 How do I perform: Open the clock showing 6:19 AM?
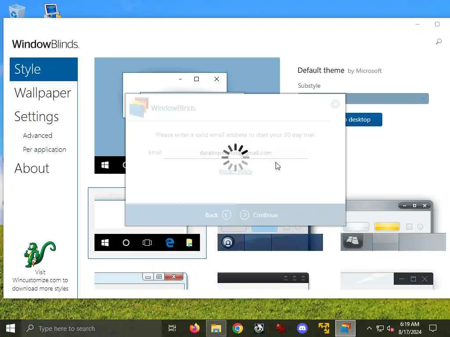tap(410, 328)
